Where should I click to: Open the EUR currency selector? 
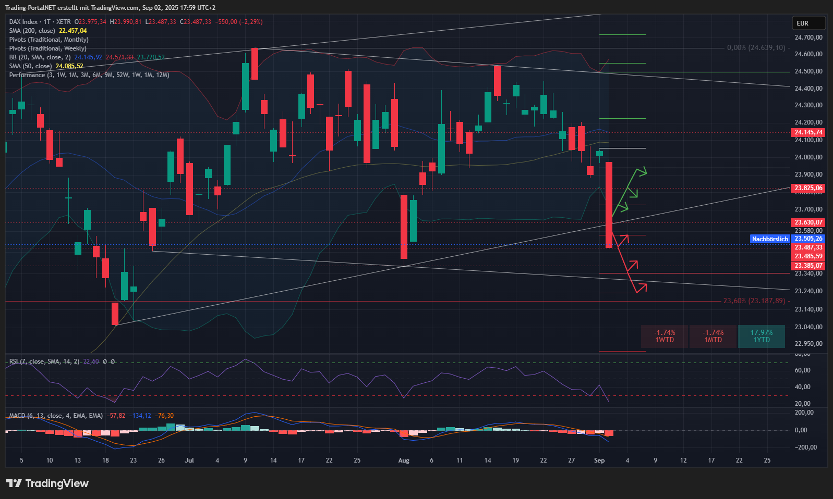coord(808,23)
